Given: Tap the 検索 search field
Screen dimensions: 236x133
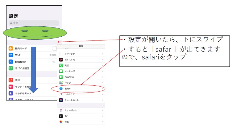Looking at the screenshot, I should click(x=34, y=23).
